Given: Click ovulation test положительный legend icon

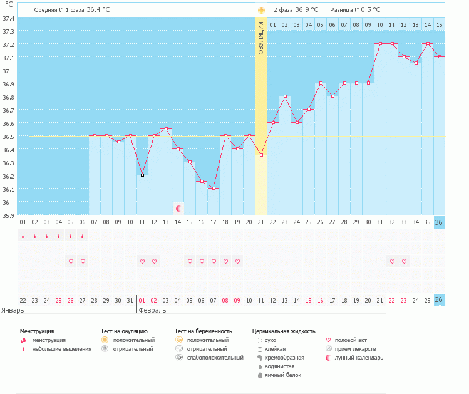Looking at the screenshot, I should tap(105, 340).
